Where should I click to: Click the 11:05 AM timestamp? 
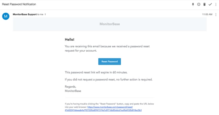(x=207, y=14)
